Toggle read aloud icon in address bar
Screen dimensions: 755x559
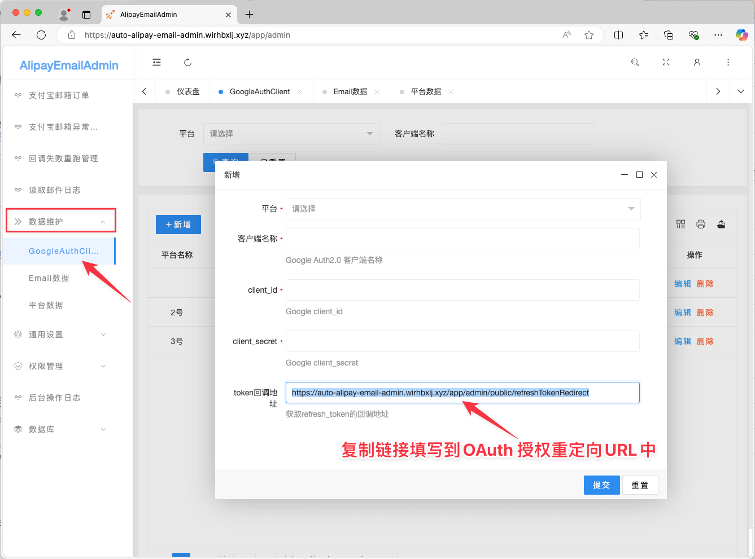pyautogui.click(x=566, y=35)
